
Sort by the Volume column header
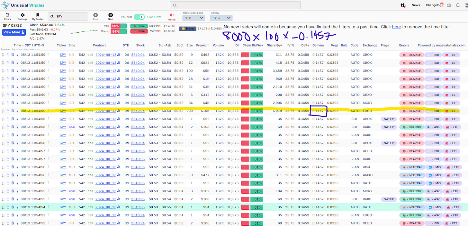click(x=218, y=45)
